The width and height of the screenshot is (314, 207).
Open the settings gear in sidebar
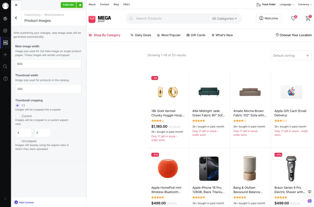[x=6, y=31]
